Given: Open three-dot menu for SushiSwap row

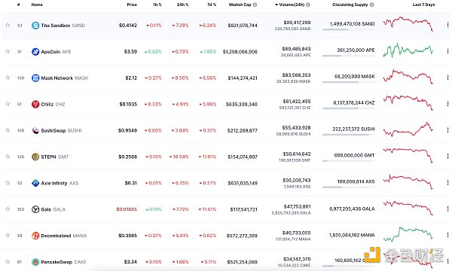Looking at the screenshot, I should click(447, 130).
